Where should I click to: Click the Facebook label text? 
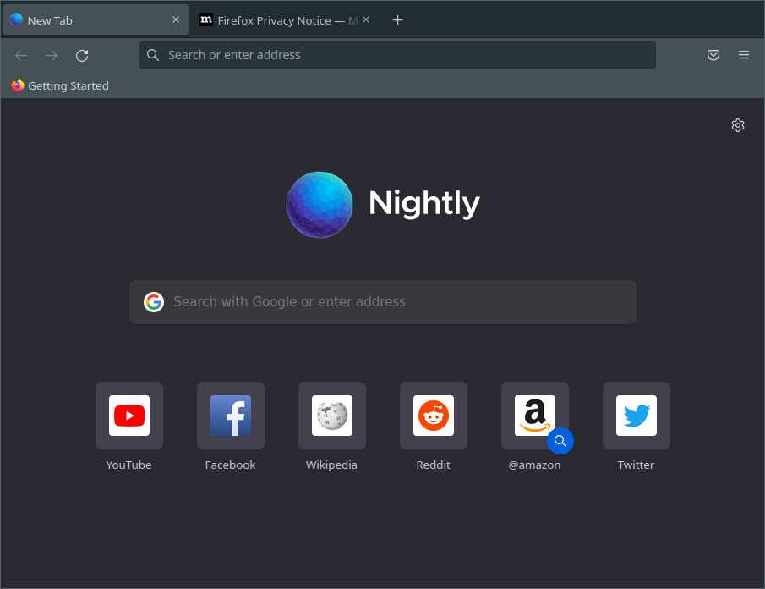click(x=230, y=465)
